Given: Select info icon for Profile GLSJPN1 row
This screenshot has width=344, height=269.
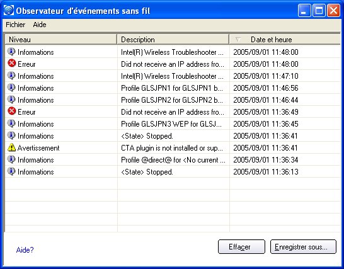Looking at the screenshot, I should coord(11,88).
